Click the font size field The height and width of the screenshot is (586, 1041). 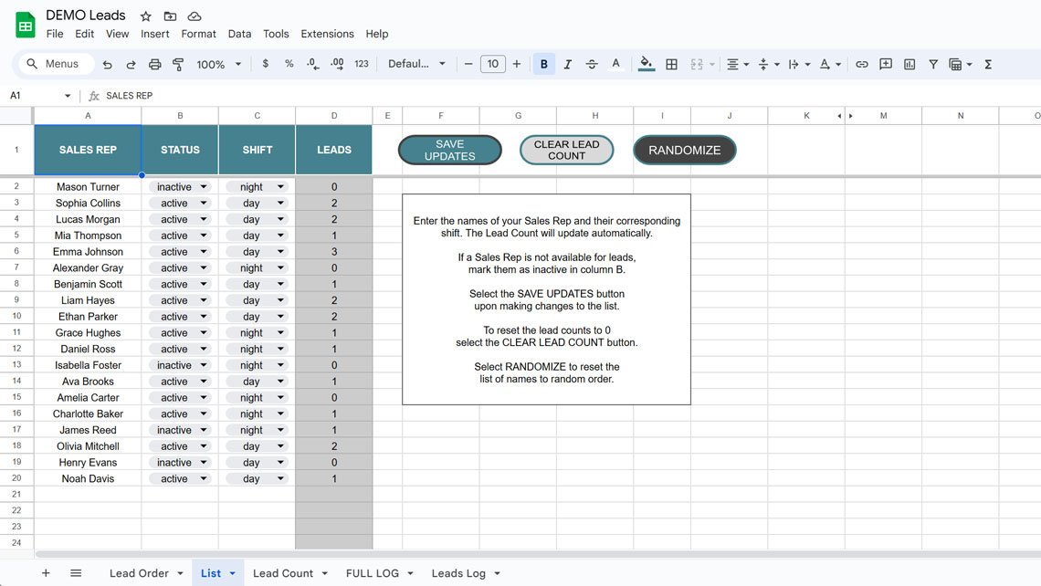point(492,64)
